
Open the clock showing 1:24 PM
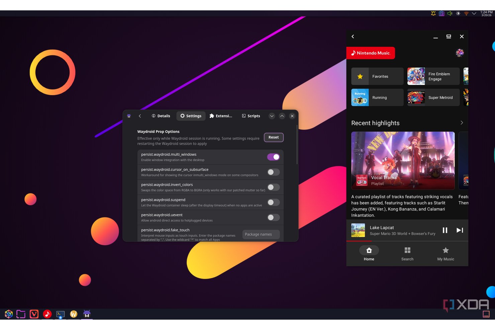[x=486, y=13]
